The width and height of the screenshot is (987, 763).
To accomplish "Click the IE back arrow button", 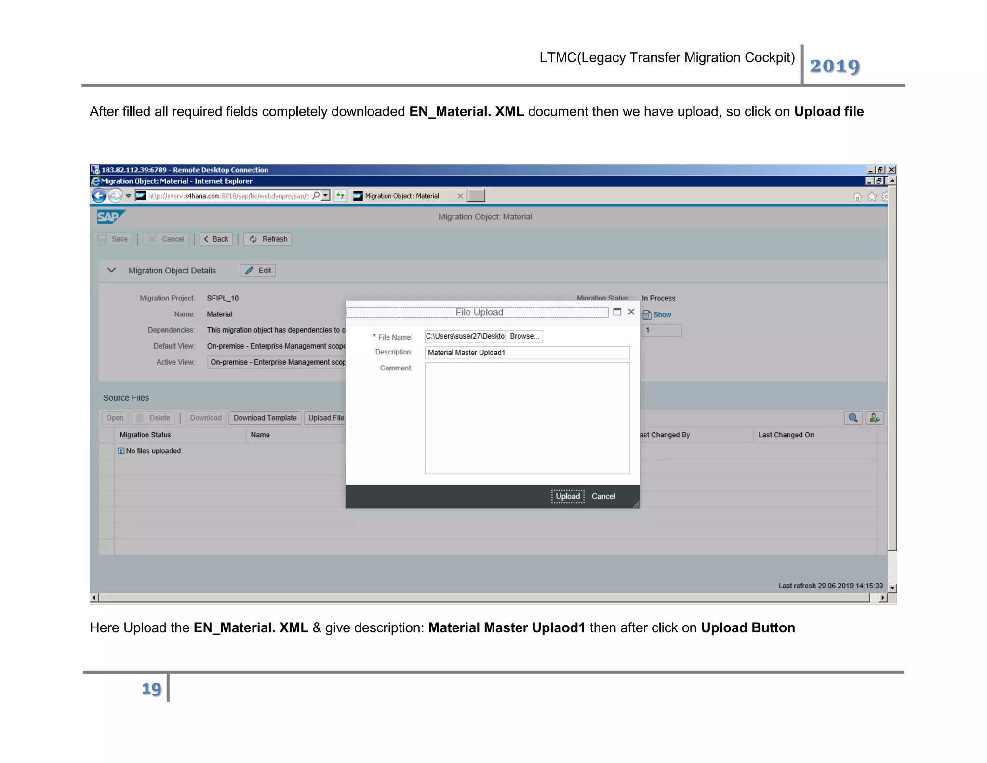I will (99, 196).
